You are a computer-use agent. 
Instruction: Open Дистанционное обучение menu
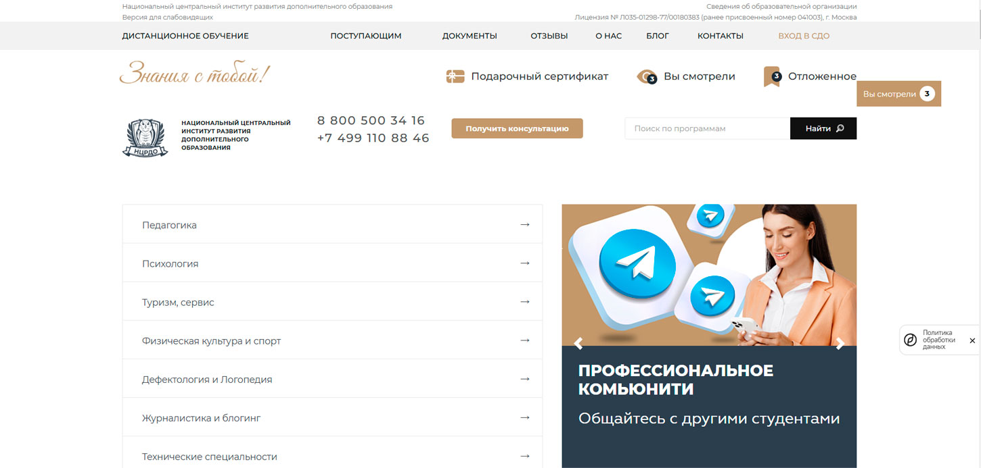point(185,36)
